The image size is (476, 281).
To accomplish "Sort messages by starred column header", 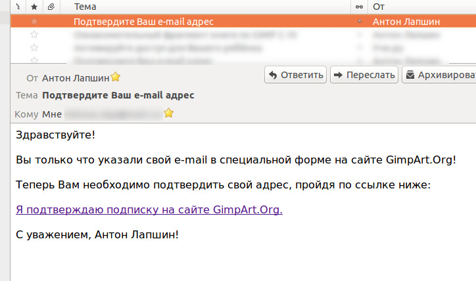I will pos(34,7).
